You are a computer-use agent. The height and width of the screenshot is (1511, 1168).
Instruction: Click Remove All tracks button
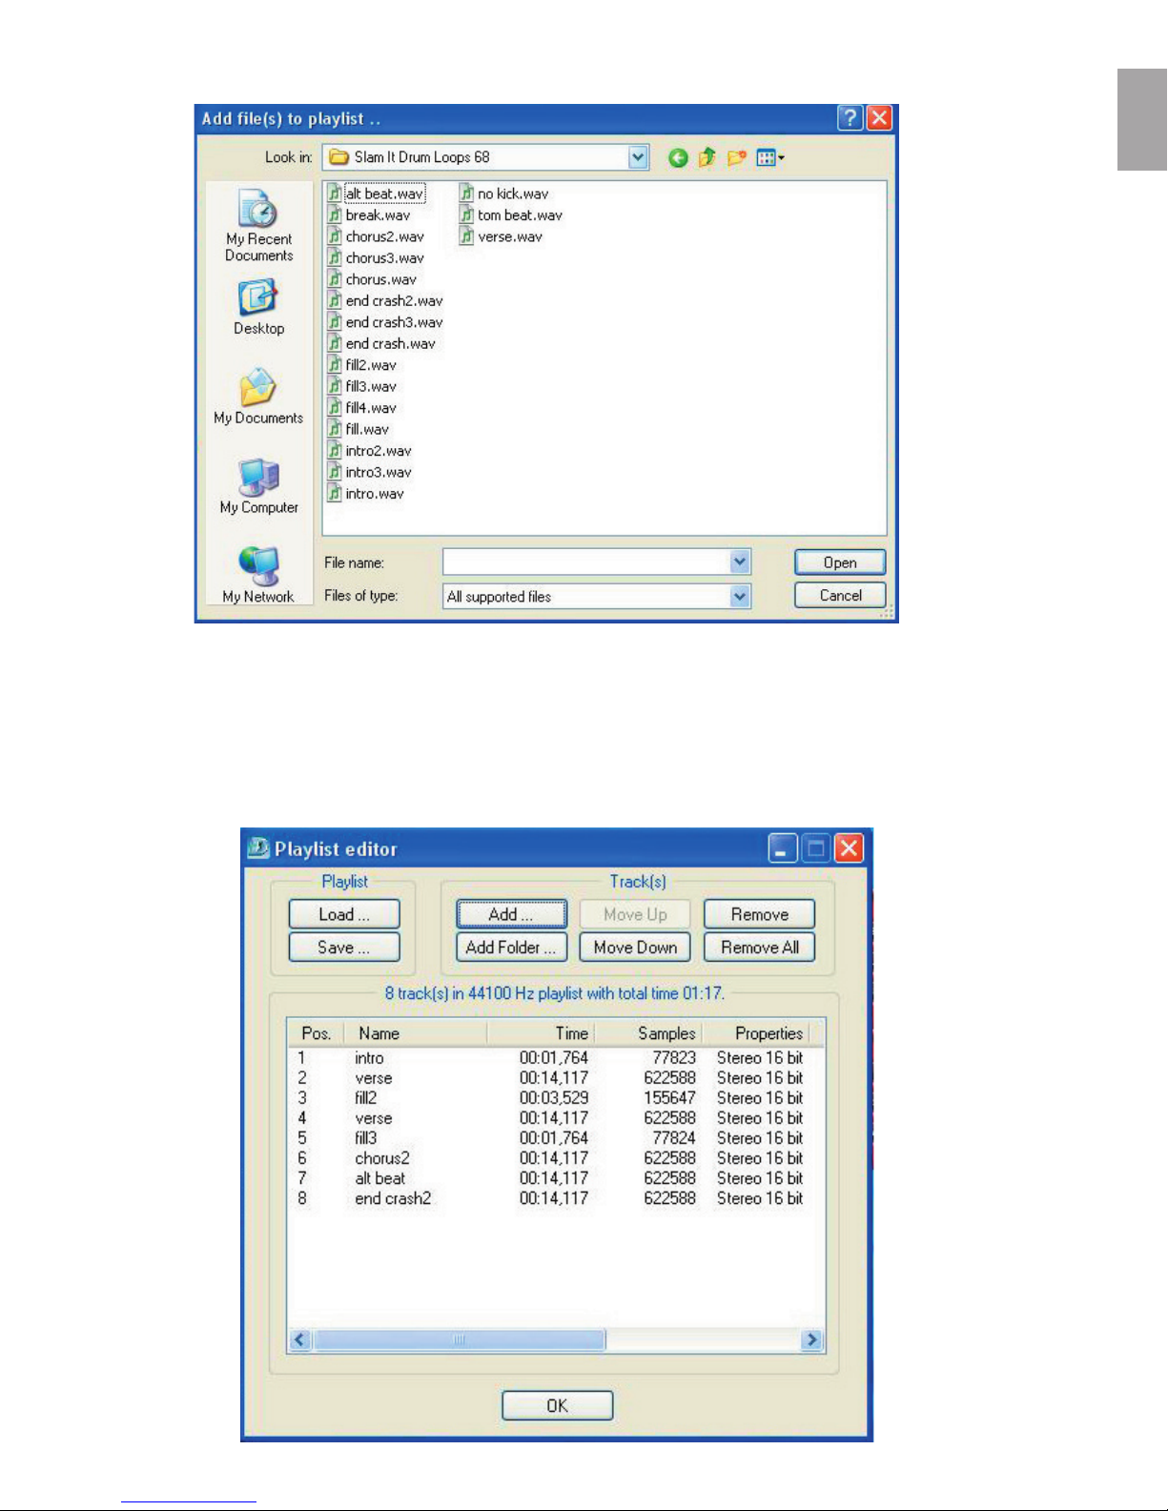pyautogui.click(x=759, y=948)
